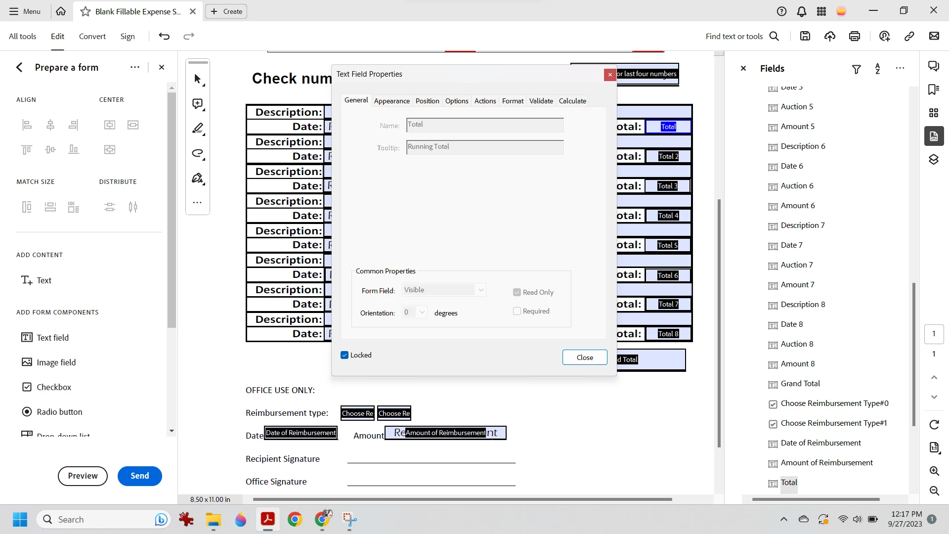Sort fields alphabetically with A-Z icon
The height and width of the screenshot is (534, 949).
(x=878, y=69)
